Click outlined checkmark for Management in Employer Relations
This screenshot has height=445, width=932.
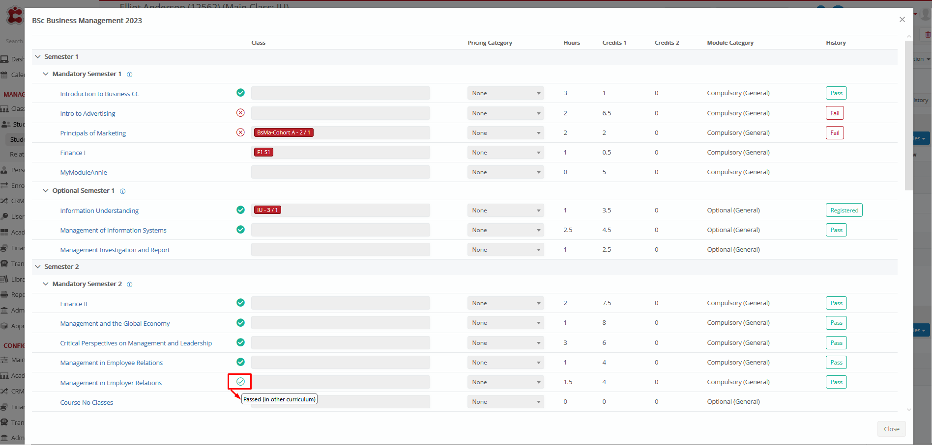click(240, 382)
